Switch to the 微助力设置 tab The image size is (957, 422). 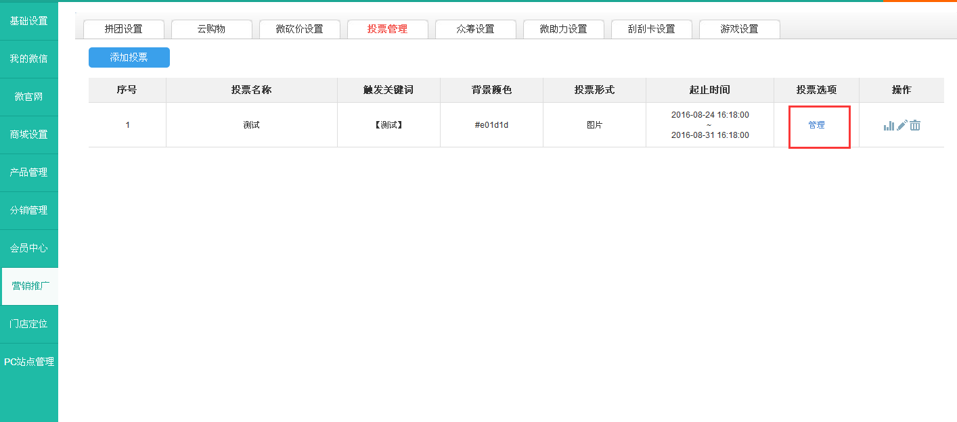[563, 29]
